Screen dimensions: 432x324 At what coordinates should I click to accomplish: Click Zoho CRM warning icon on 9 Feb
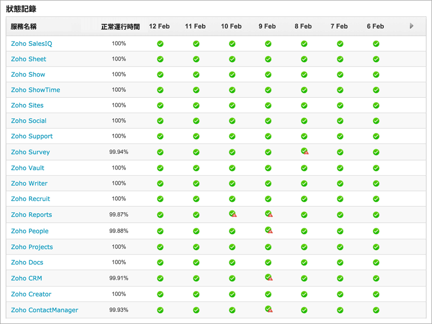tap(269, 278)
